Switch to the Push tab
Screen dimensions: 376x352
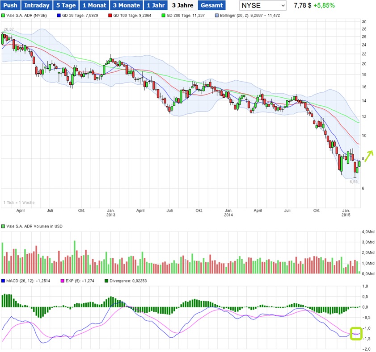click(x=10, y=6)
